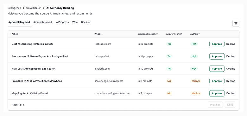This screenshot has width=247, height=116.
Task: Click the In 12 prompts cell
Action: point(145,44)
